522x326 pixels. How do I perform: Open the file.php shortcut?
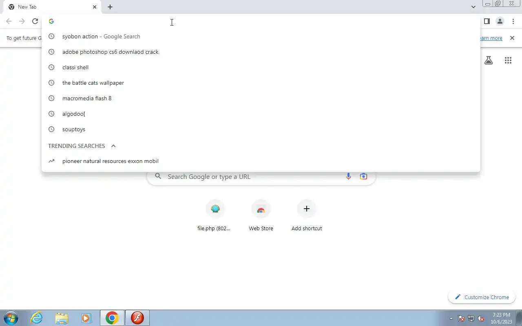(215, 216)
